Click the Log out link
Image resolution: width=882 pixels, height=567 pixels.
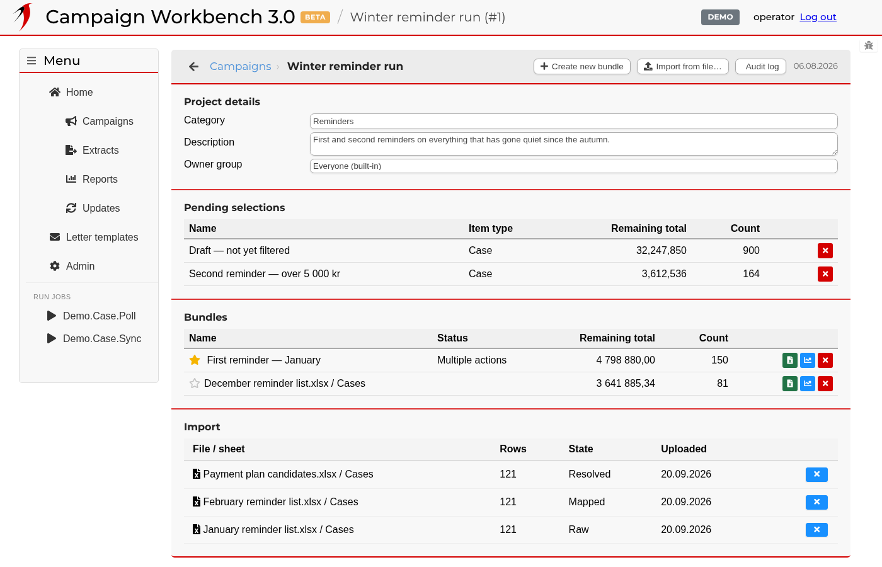tap(818, 17)
